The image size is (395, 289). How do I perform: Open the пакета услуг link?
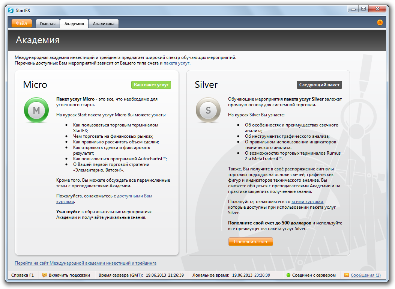point(176,63)
